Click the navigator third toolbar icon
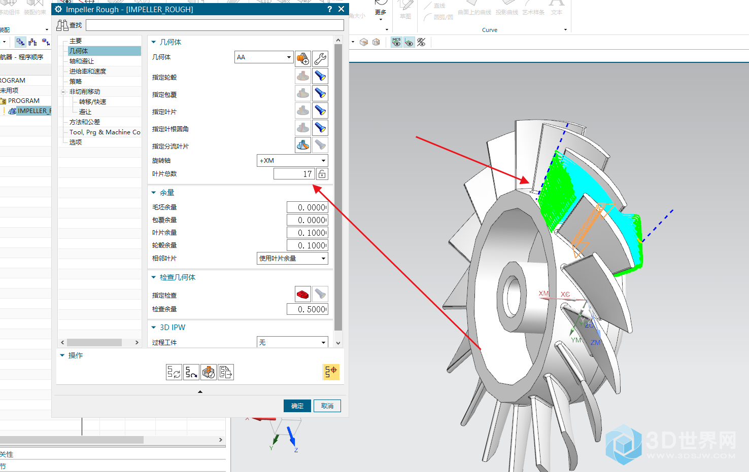This screenshot has height=472, width=749. coord(45,42)
